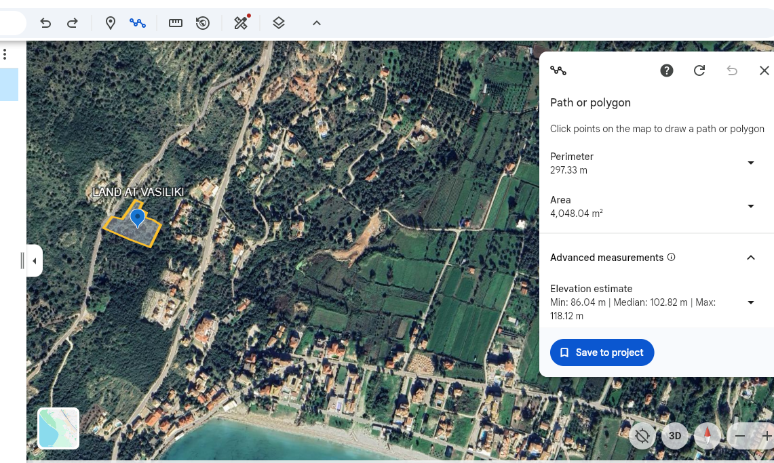Restart the drawing with the refresh icon
This screenshot has height=463, width=774.
699,71
